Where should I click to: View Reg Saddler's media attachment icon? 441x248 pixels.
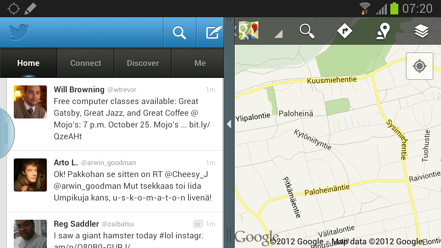198,224
